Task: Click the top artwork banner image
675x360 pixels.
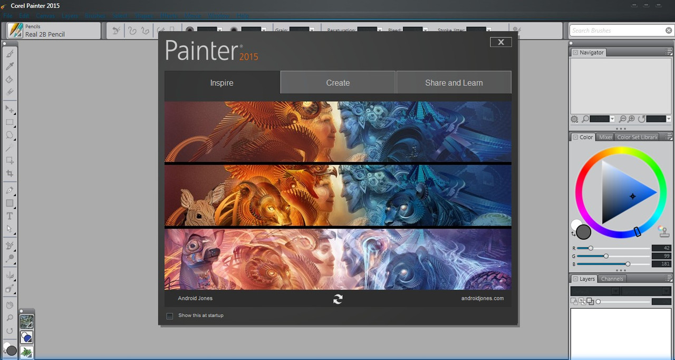Action: coord(338,131)
